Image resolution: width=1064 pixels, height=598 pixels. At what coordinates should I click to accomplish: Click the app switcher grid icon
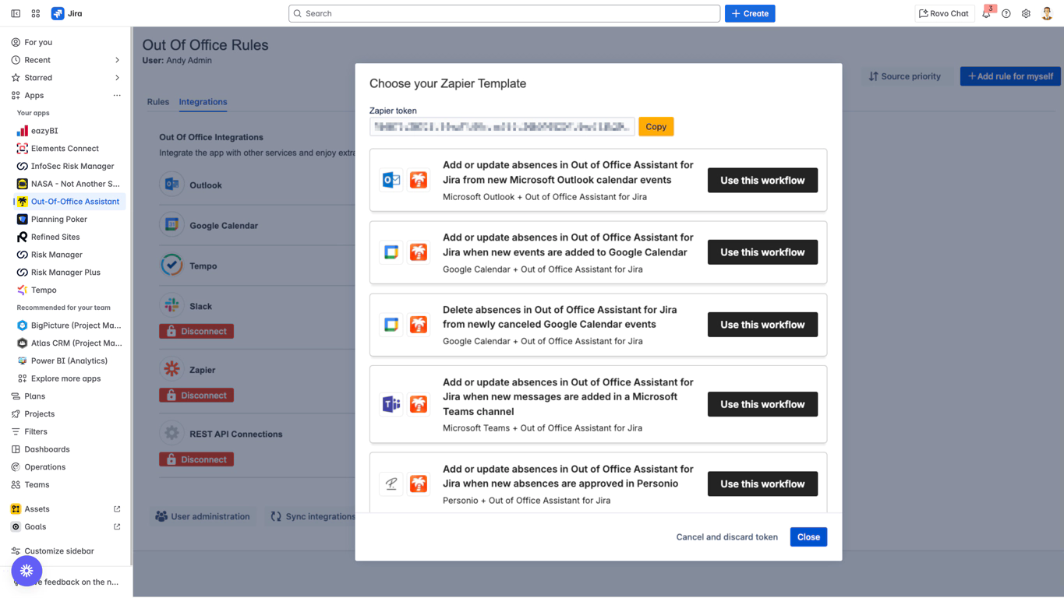36,13
